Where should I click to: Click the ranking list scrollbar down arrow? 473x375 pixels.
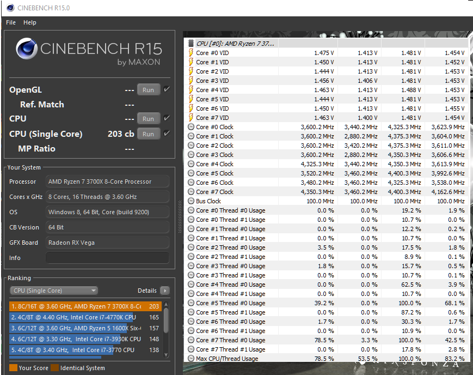166,355
